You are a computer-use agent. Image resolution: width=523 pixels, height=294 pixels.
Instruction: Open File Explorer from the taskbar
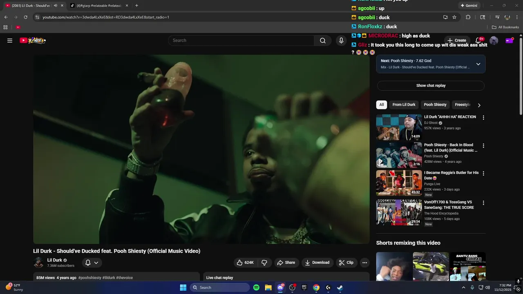268,287
